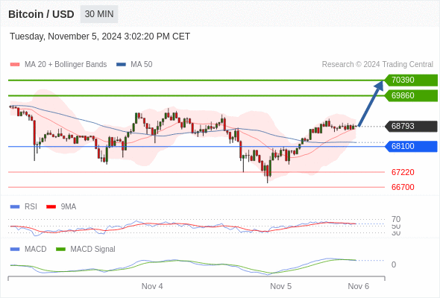
Task: Click the Nov 4 date axis label
Action: (152, 286)
